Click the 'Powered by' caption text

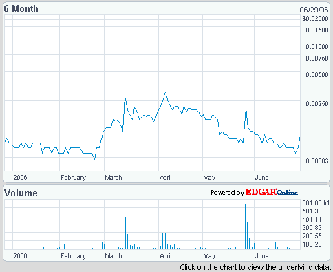point(227,193)
